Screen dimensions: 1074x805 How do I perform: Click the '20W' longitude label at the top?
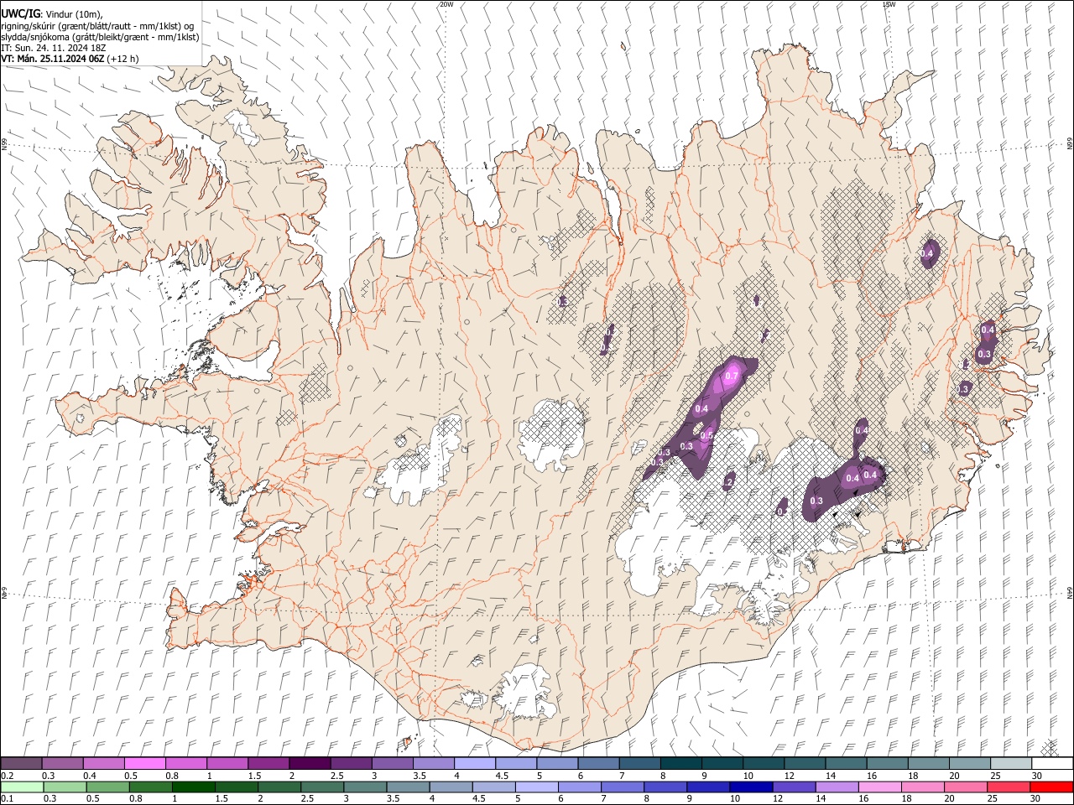coord(446,4)
